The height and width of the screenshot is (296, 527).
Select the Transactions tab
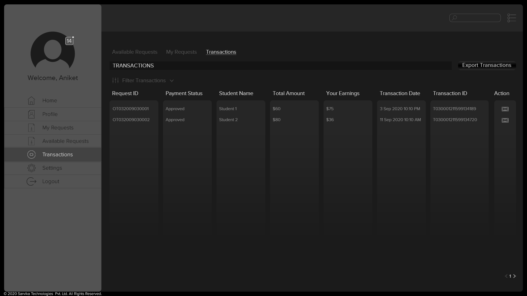tap(221, 52)
